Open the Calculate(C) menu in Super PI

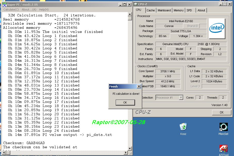tap(11, 10)
